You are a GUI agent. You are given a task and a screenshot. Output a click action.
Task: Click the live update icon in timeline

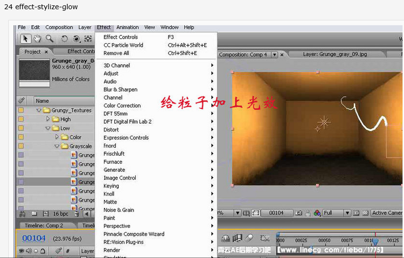click(226, 238)
